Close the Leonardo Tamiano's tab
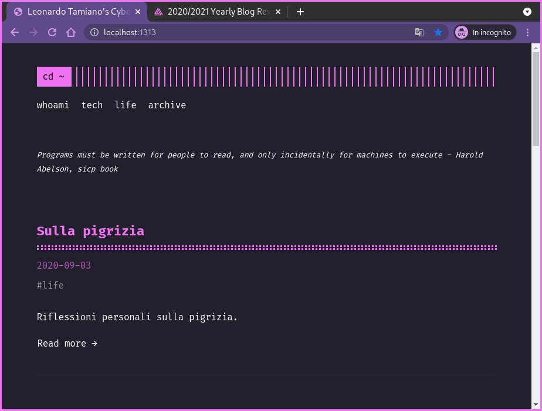The height and width of the screenshot is (411, 542). 138,12
